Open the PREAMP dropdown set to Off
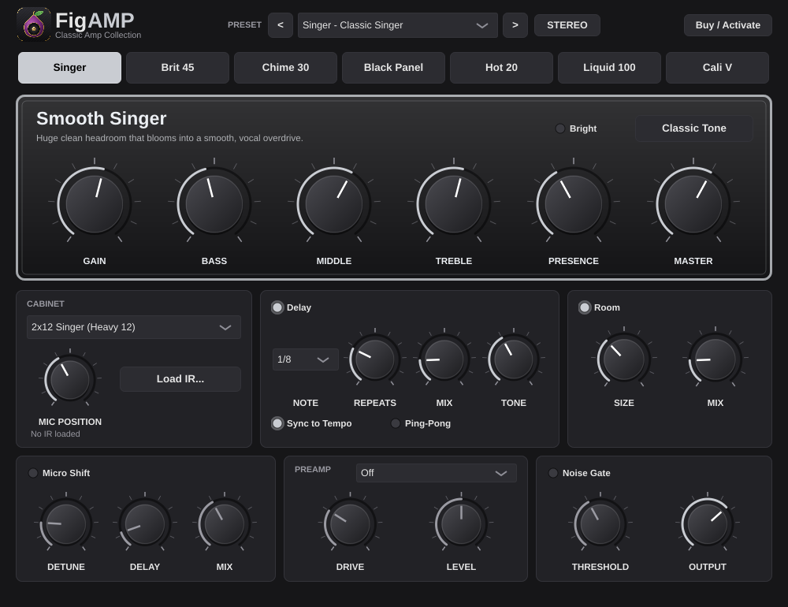 (437, 473)
